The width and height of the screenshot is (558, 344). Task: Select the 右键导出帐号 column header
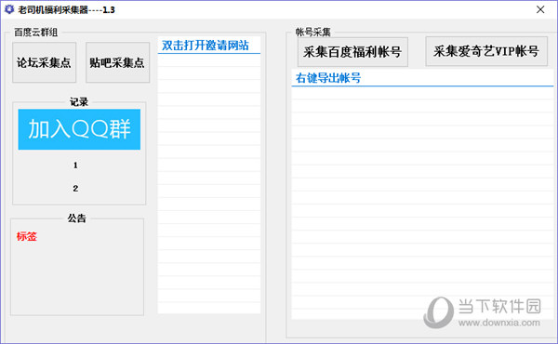click(422, 78)
